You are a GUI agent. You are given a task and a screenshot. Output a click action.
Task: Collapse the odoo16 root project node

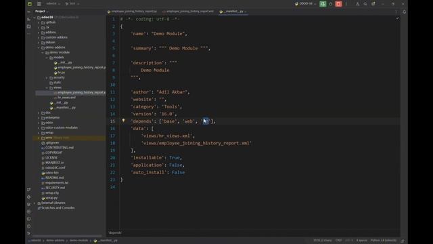tap(35, 18)
